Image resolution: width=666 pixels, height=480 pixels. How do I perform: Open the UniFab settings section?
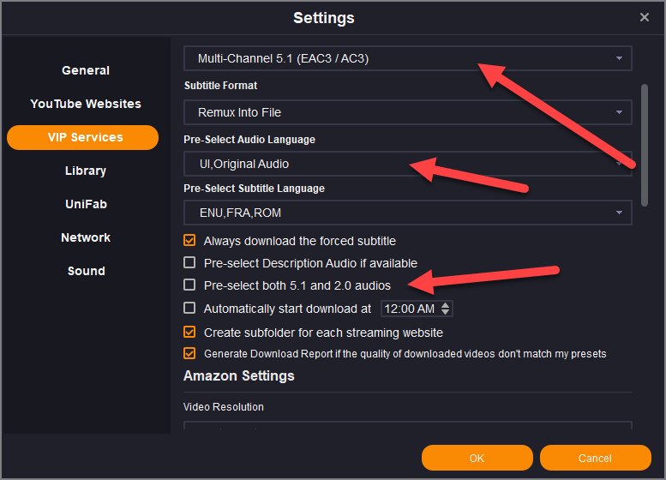(86, 204)
